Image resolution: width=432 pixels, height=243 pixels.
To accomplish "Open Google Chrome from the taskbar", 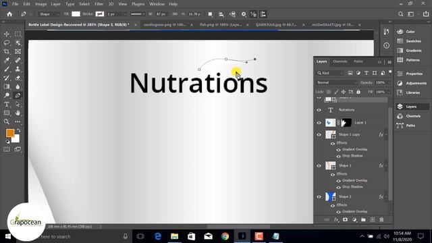I will pos(225,236).
